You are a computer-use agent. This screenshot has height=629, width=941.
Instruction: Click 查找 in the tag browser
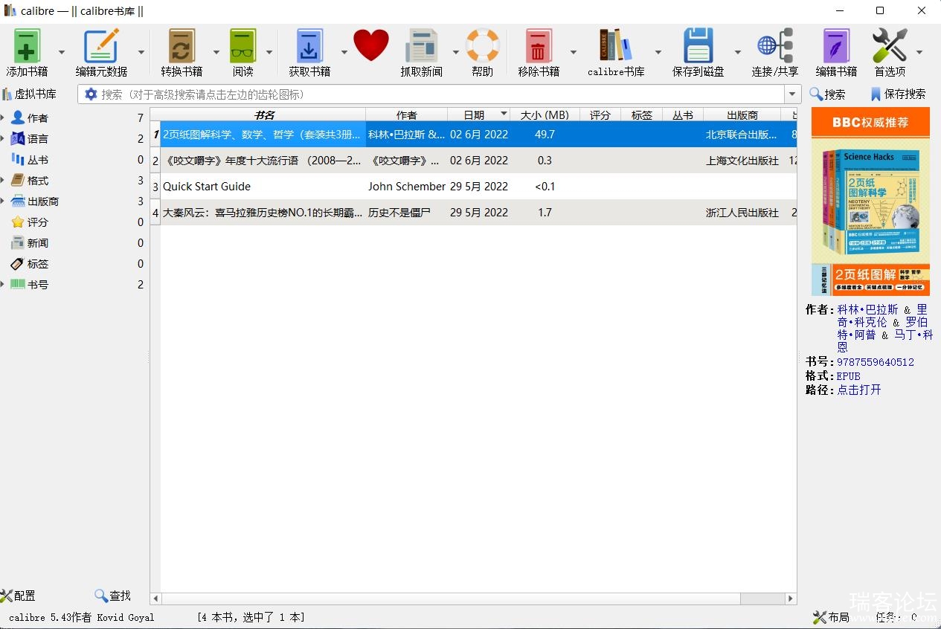(x=112, y=596)
